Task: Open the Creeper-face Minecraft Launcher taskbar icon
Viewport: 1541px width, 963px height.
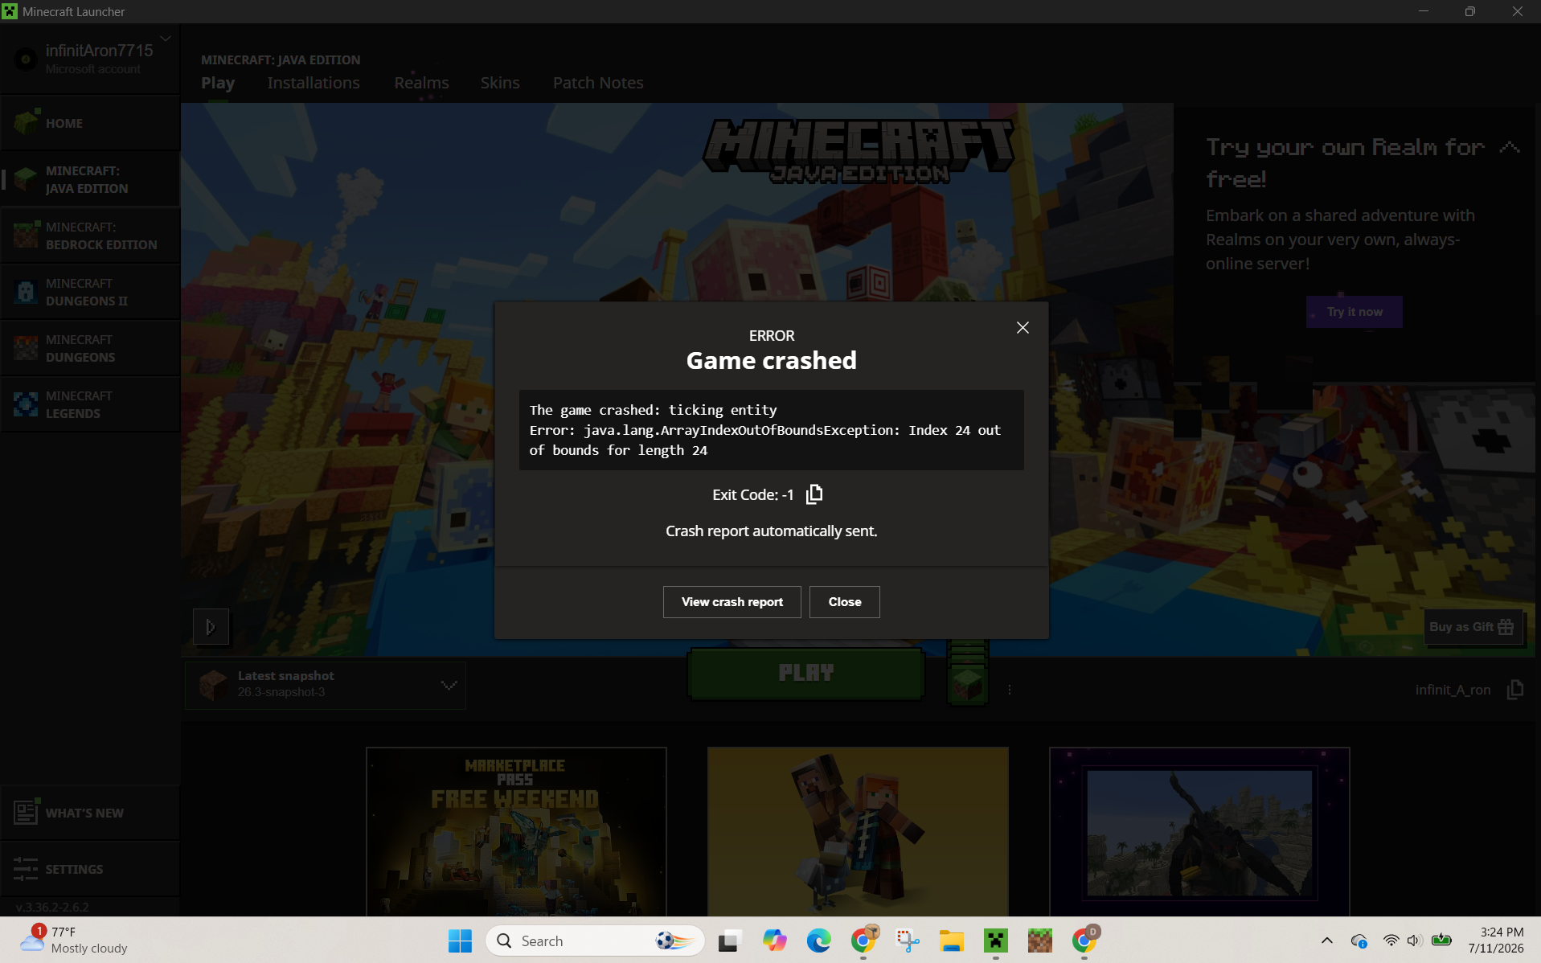Action: 996,940
